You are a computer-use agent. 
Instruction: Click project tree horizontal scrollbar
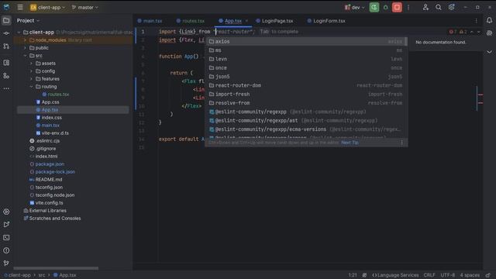click(x=56, y=268)
